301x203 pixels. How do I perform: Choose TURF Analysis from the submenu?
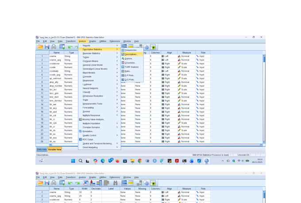[x=132, y=67]
